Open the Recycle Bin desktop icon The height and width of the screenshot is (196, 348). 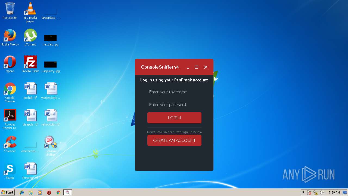[x=10, y=11]
